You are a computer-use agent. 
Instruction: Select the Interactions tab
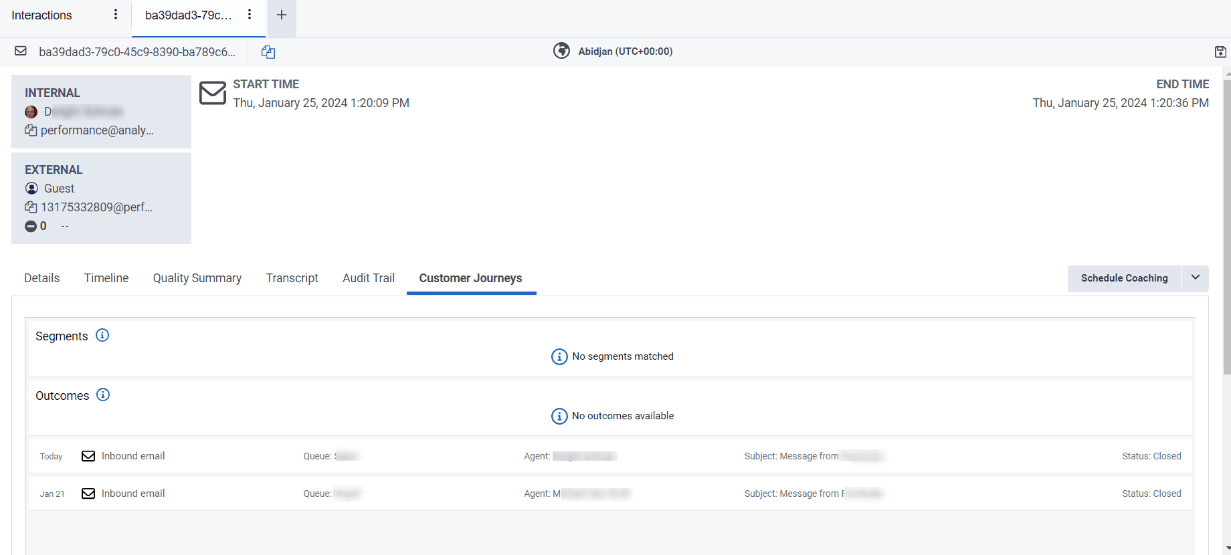[41, 15]
